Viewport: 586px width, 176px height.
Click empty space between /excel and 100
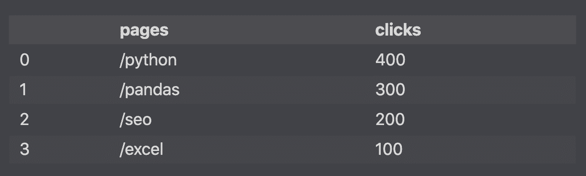click(269, 150)
